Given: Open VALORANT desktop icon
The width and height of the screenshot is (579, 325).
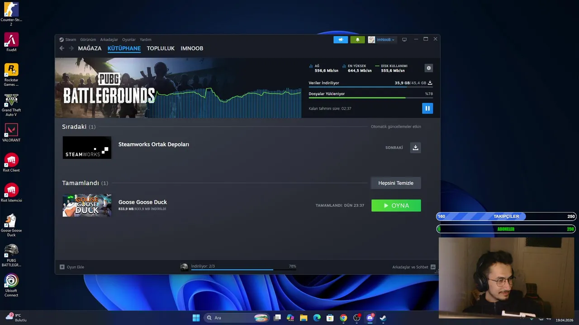Looking at the screenshot, I should click(11, 133).
